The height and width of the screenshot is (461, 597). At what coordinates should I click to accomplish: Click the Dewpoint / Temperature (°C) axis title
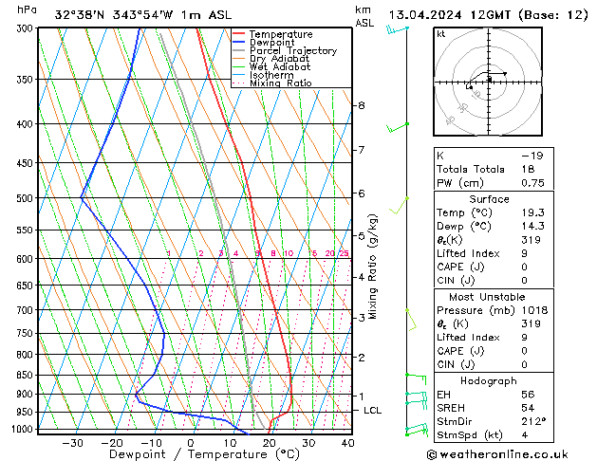(204, 454)
